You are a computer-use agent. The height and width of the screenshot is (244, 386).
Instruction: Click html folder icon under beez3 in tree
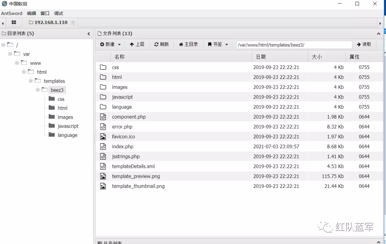point(51,108)
